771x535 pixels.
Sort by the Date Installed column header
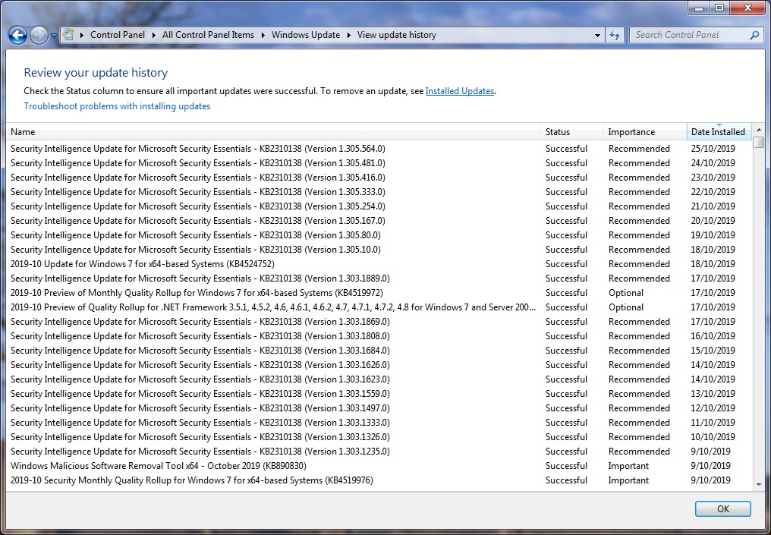pyautogui.click(x=719, y=132)
